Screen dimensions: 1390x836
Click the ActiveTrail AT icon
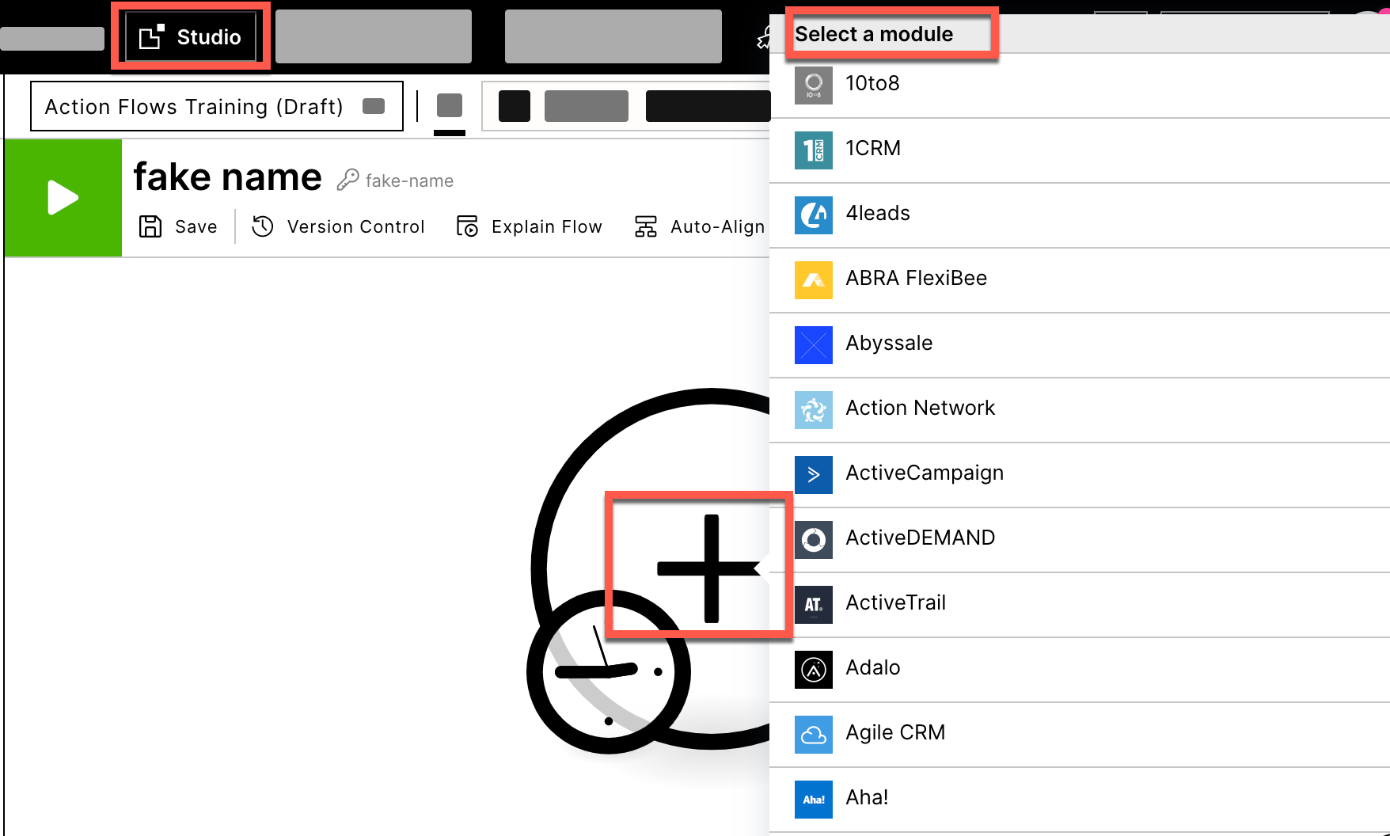pyautogui.click(x=814, y=605)
